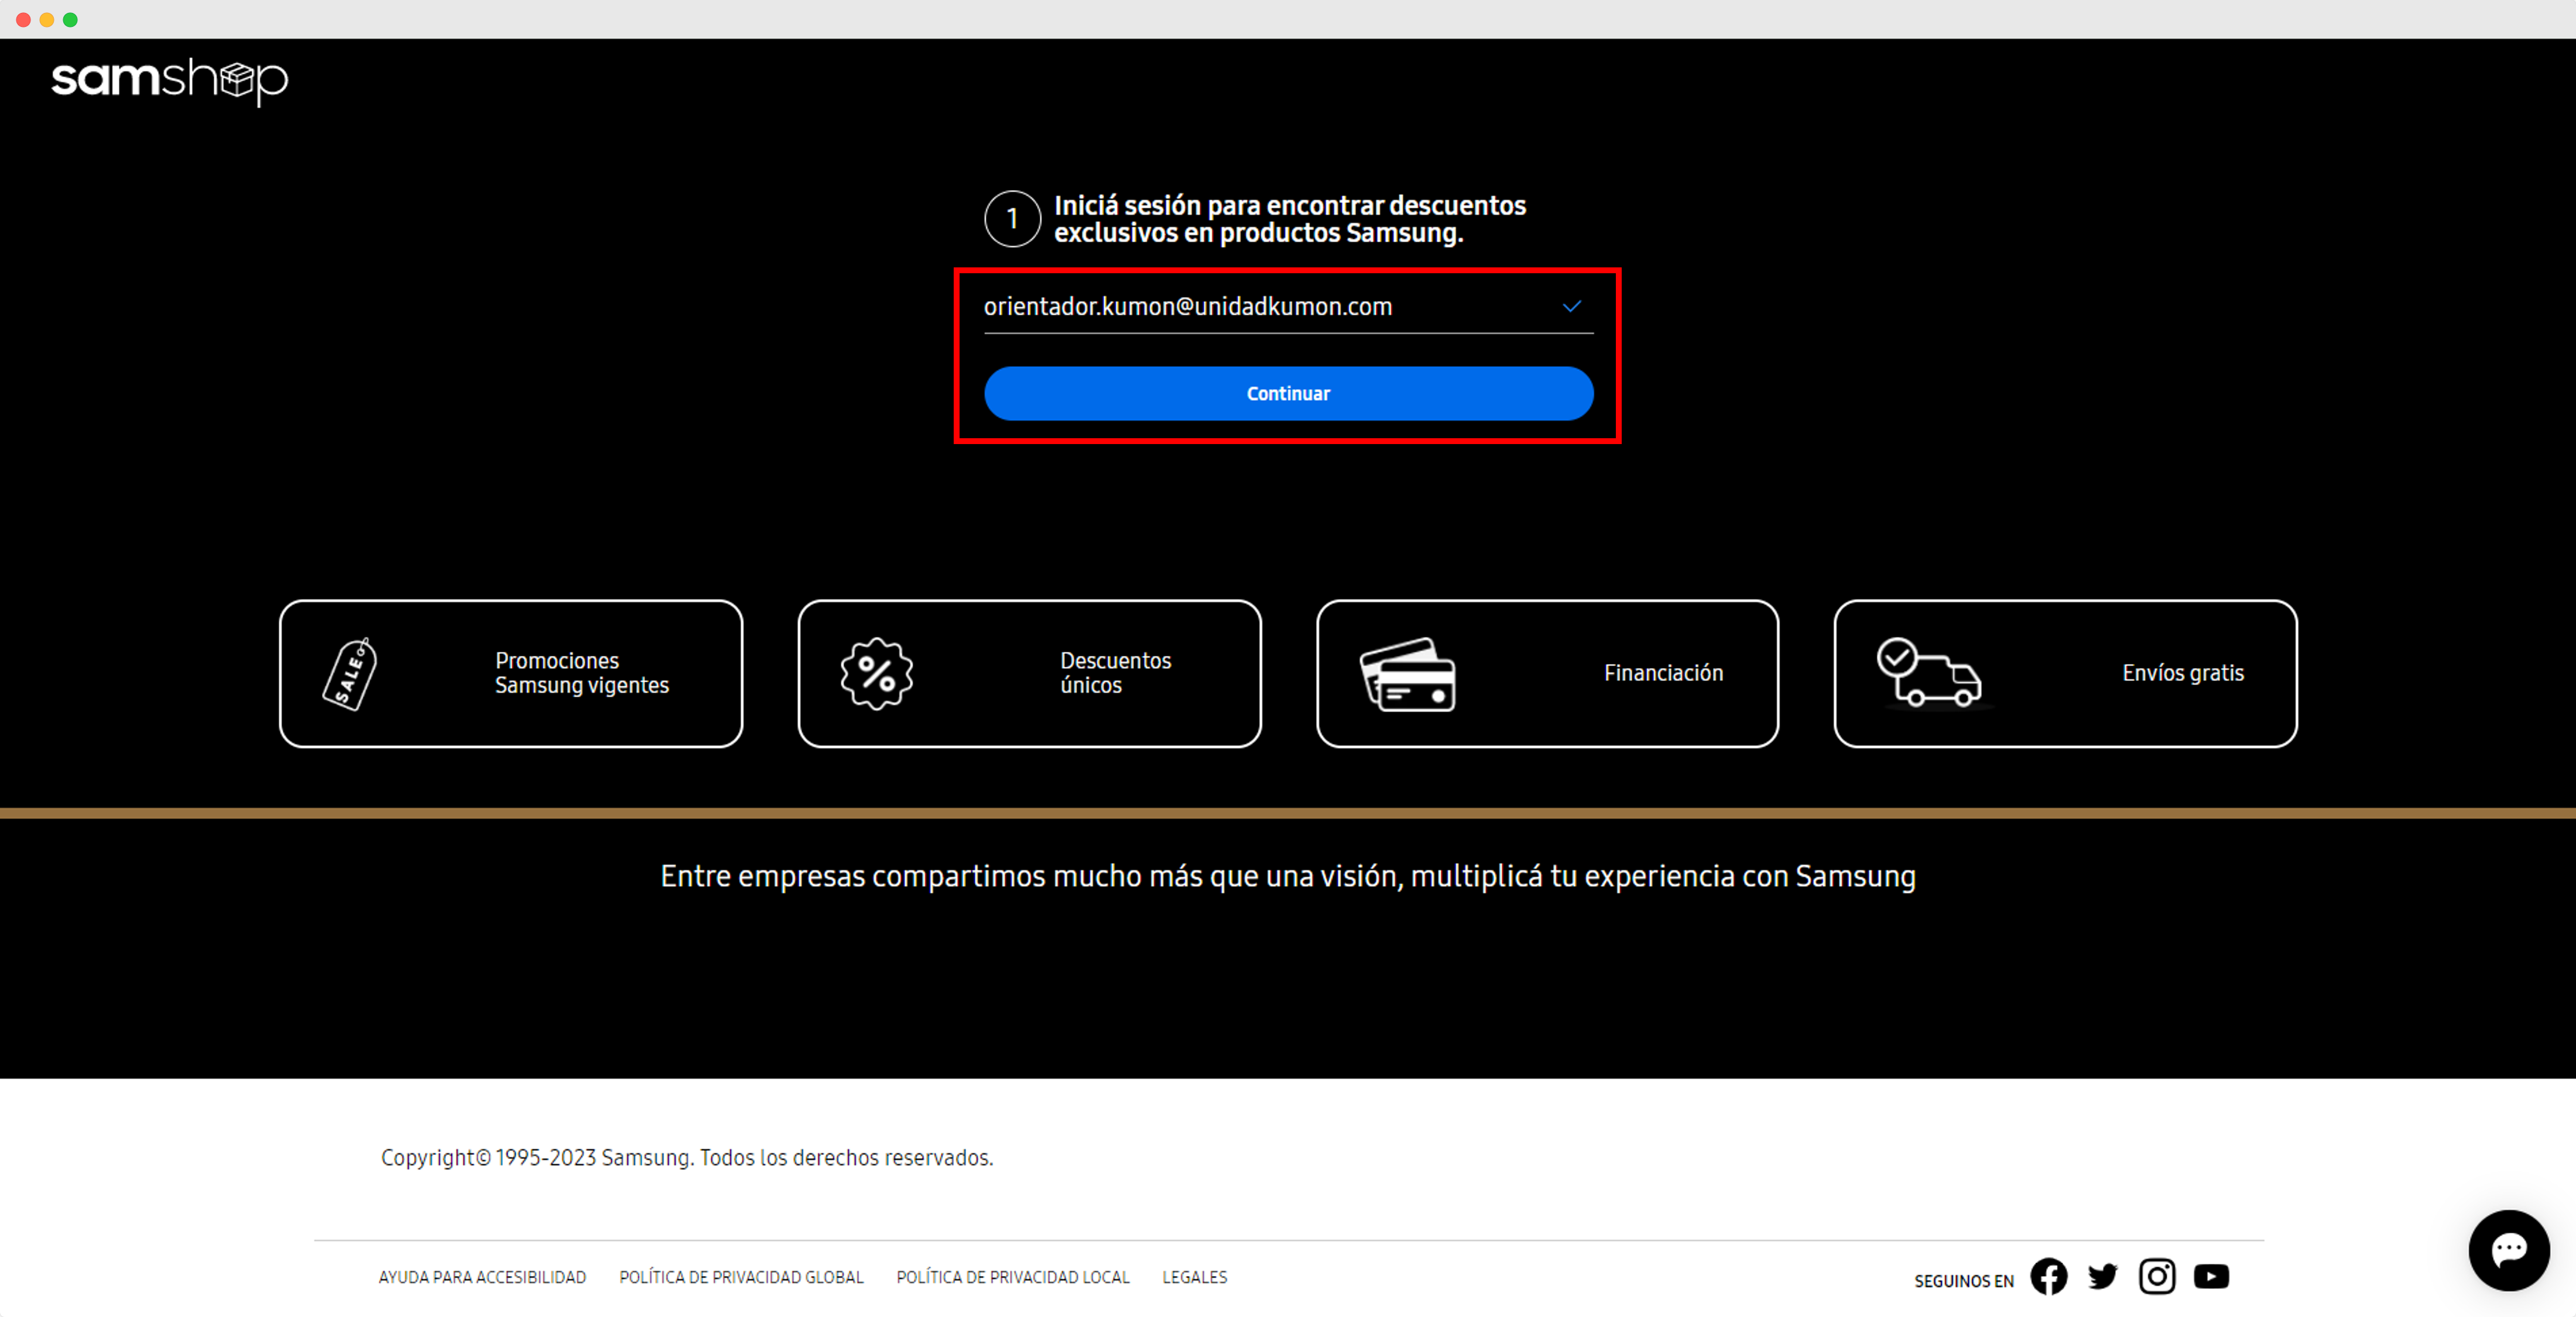Select the Financiación card label

pos(1663,673)
